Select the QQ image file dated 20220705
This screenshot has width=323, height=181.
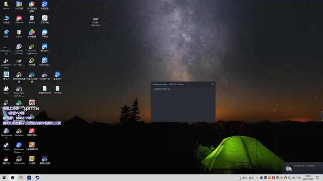tap(96, 22)
